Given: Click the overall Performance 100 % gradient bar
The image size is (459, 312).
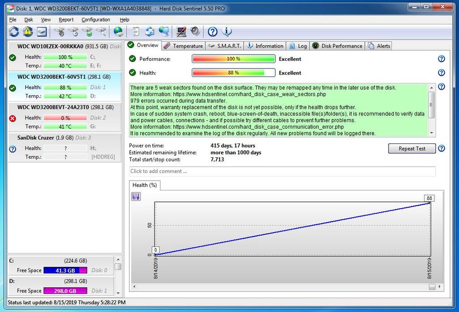Looking at the screenshot, I should coord(234,59).
